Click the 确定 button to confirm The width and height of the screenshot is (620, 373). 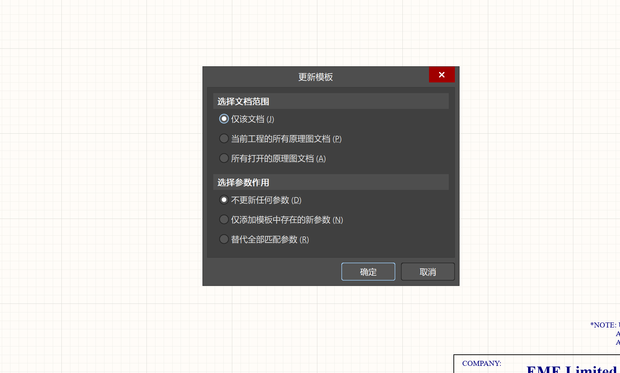point(368,272)
